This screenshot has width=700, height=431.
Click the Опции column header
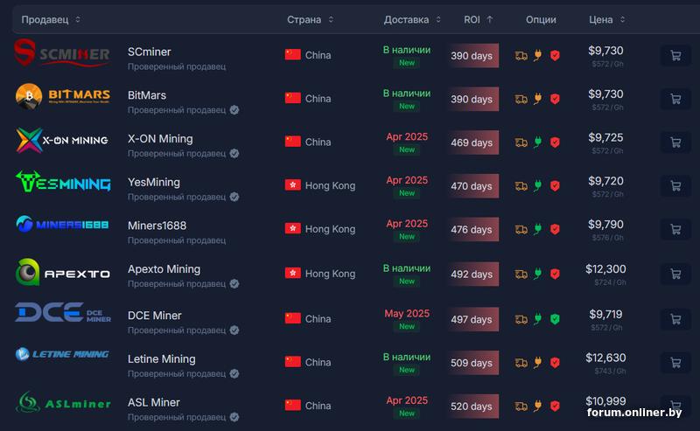pyautogui.click(x=541, y=19)
